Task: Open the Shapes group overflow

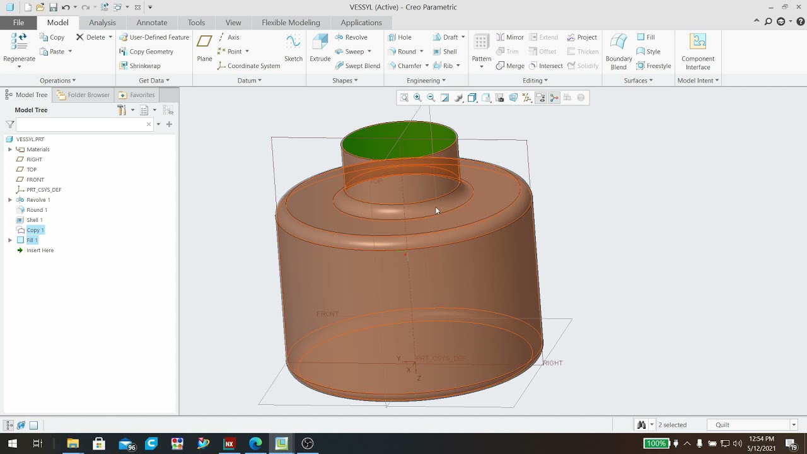Action: 345,81
